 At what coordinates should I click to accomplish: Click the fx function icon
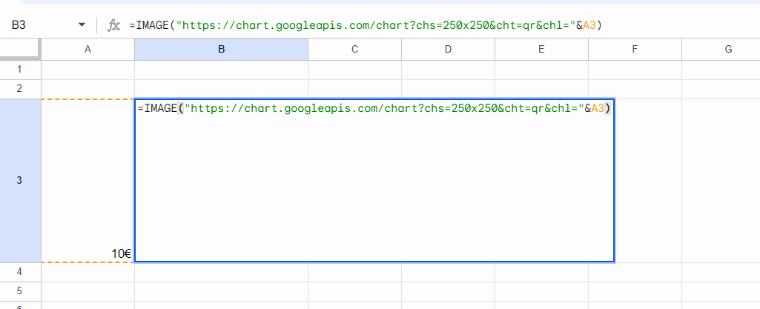coord(113,26)
